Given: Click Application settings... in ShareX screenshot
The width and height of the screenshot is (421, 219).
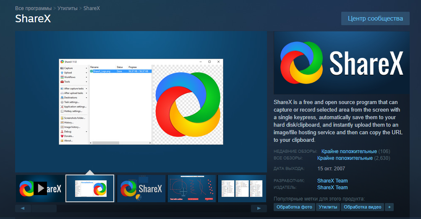Looking at the screenshot, I should pyautogui.click(x=73, y=107).
